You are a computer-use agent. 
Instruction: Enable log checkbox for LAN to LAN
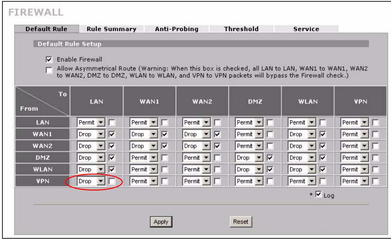coord(112,123)
